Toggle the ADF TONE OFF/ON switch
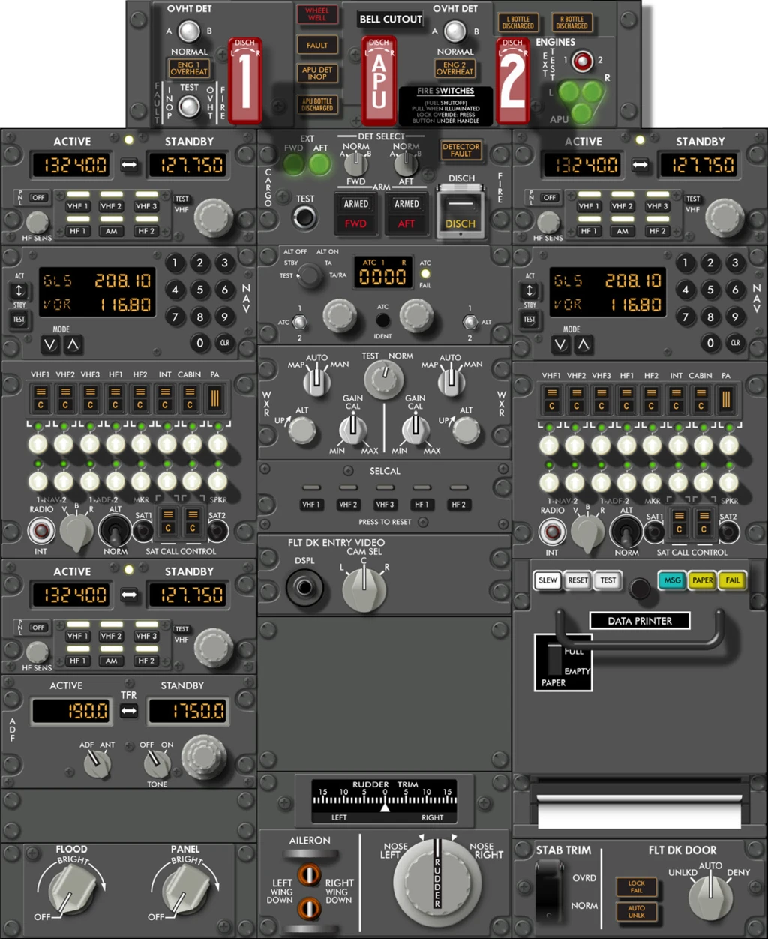Viewport: 768px width, 939px height. point(157,763)
